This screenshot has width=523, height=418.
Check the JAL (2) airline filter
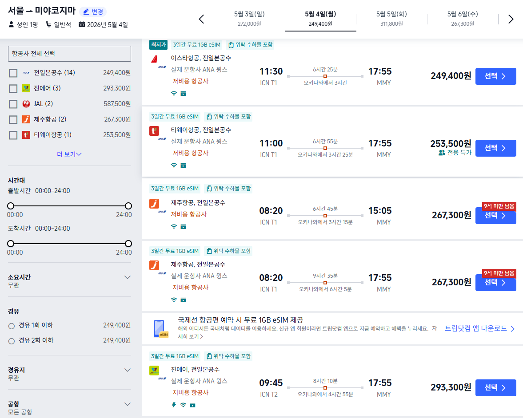13,104
